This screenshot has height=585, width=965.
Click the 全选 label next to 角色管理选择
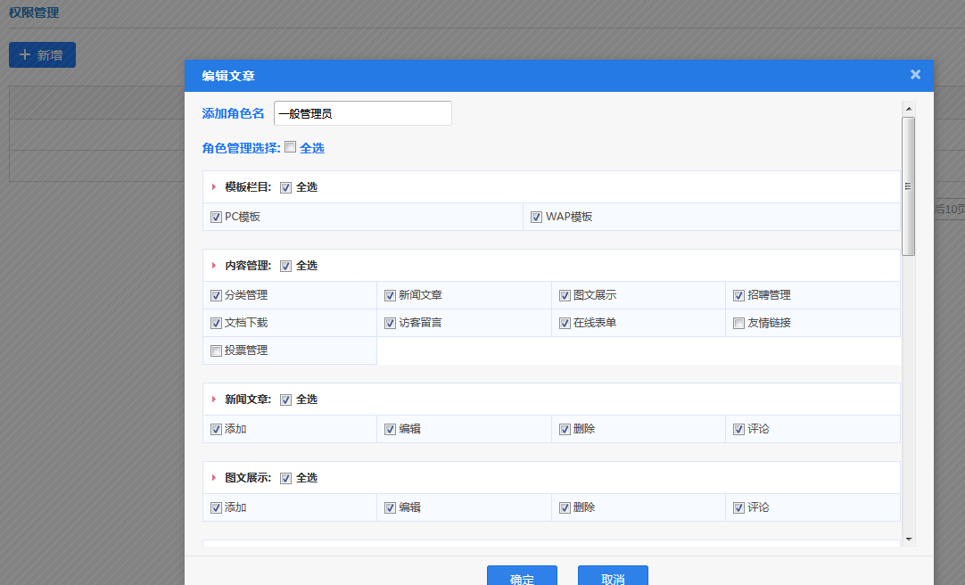tap(312, 148)
